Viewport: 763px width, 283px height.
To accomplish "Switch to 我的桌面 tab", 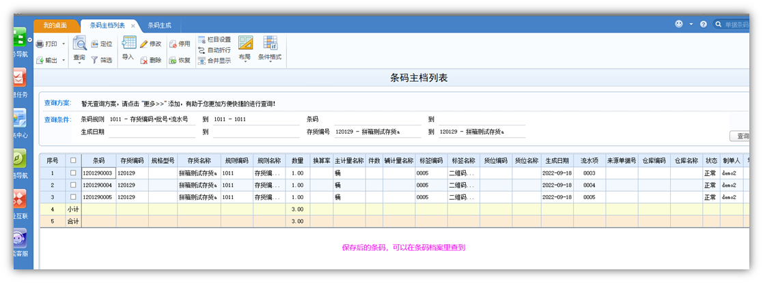I will tap(55, 26).
